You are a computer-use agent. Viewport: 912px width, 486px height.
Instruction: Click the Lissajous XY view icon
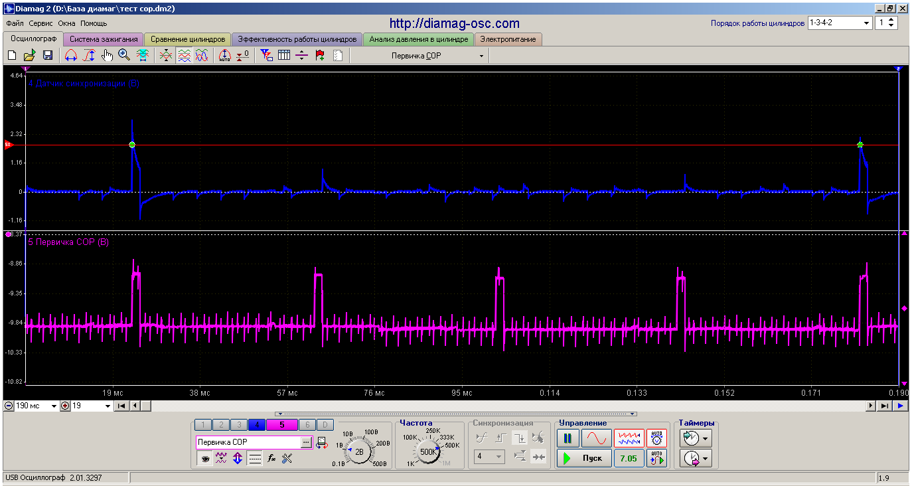click(x=202, y=56)
